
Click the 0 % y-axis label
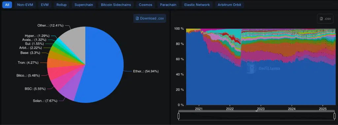tap(181, 105)
